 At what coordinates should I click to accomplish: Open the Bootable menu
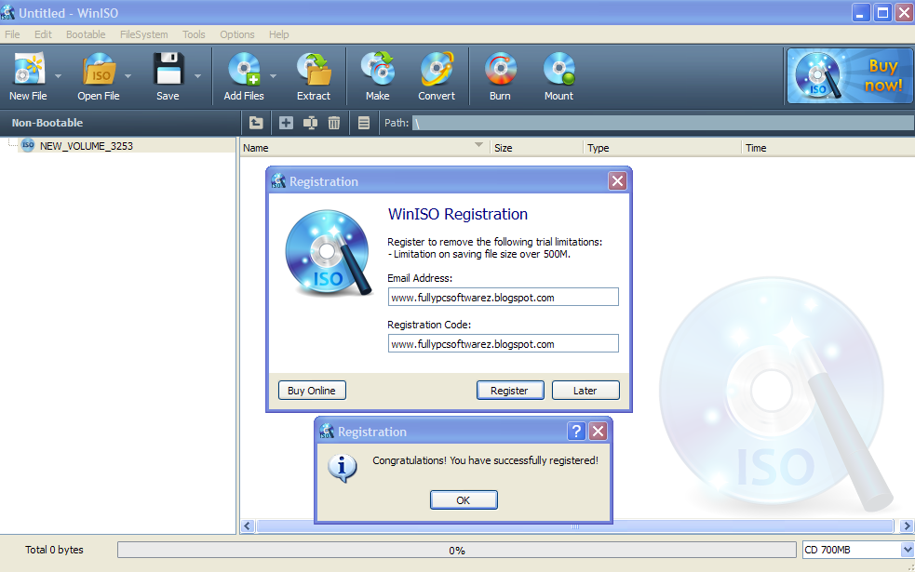[x=86, y=34]
